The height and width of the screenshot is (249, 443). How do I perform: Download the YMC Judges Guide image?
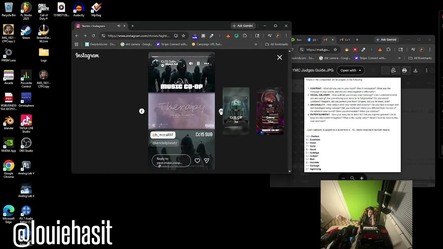[416, 70]
